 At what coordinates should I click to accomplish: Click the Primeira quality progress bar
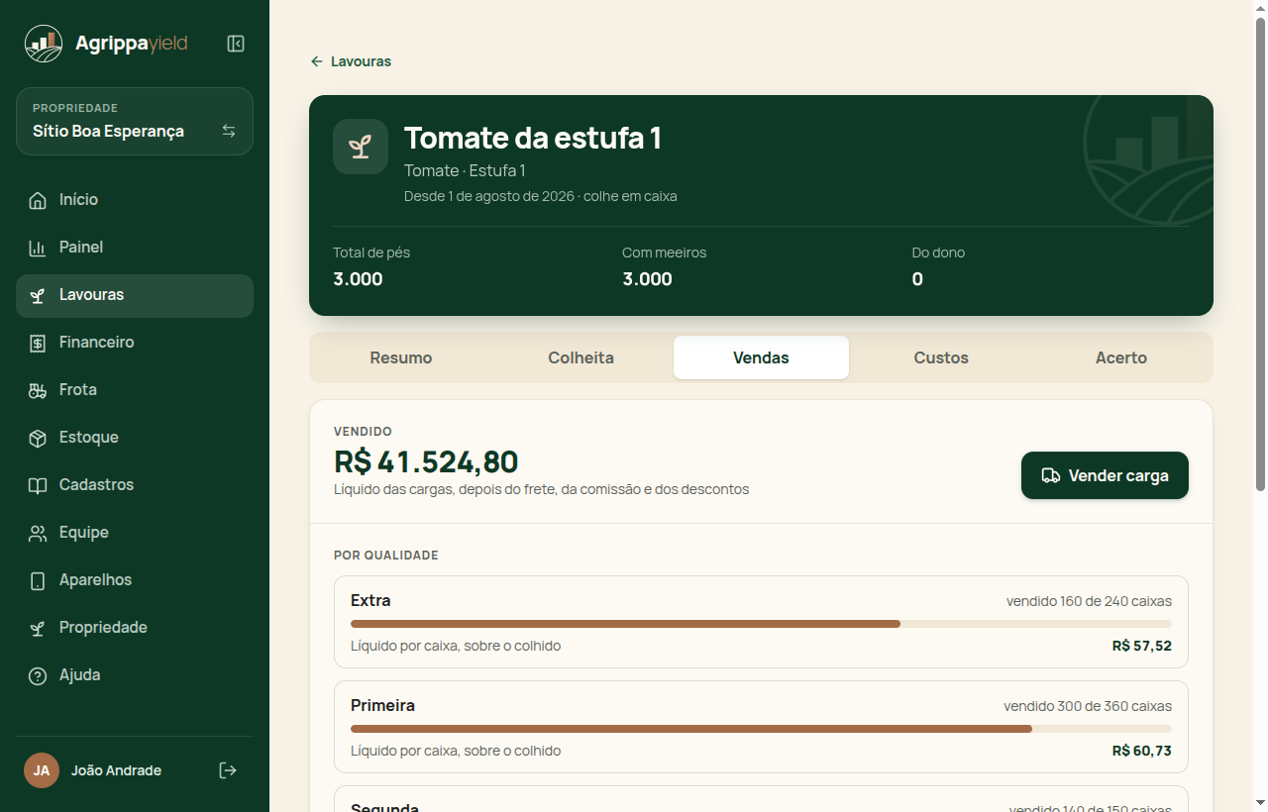[x=761, y=729]
